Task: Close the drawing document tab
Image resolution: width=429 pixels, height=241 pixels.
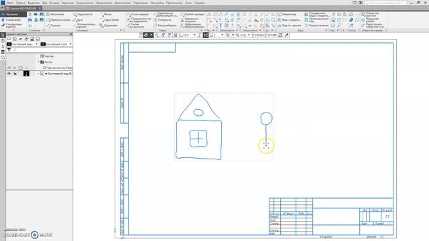Action: pyautogui.click(x=40, y=8)
